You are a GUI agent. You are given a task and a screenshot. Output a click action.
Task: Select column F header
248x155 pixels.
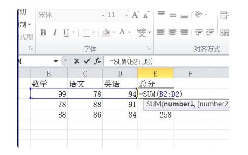click(x=190, y=74)
